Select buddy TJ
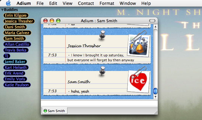The width and height of the screenshot is (202, 120). pos(7,56)
